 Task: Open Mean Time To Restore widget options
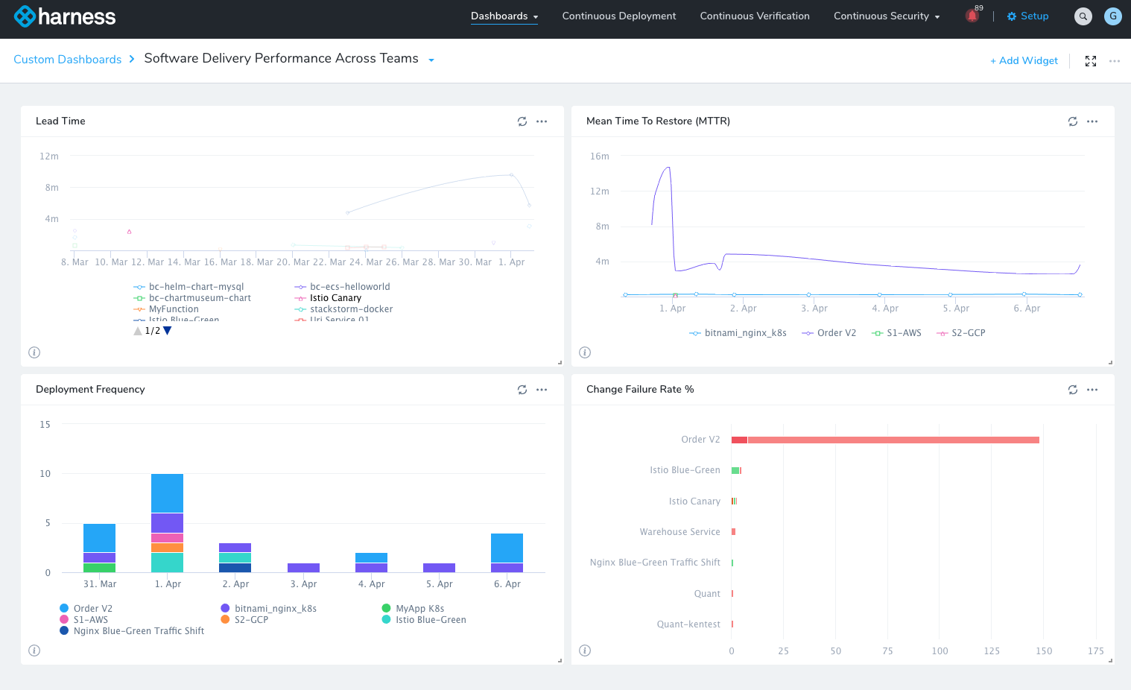coord(1092,121)
